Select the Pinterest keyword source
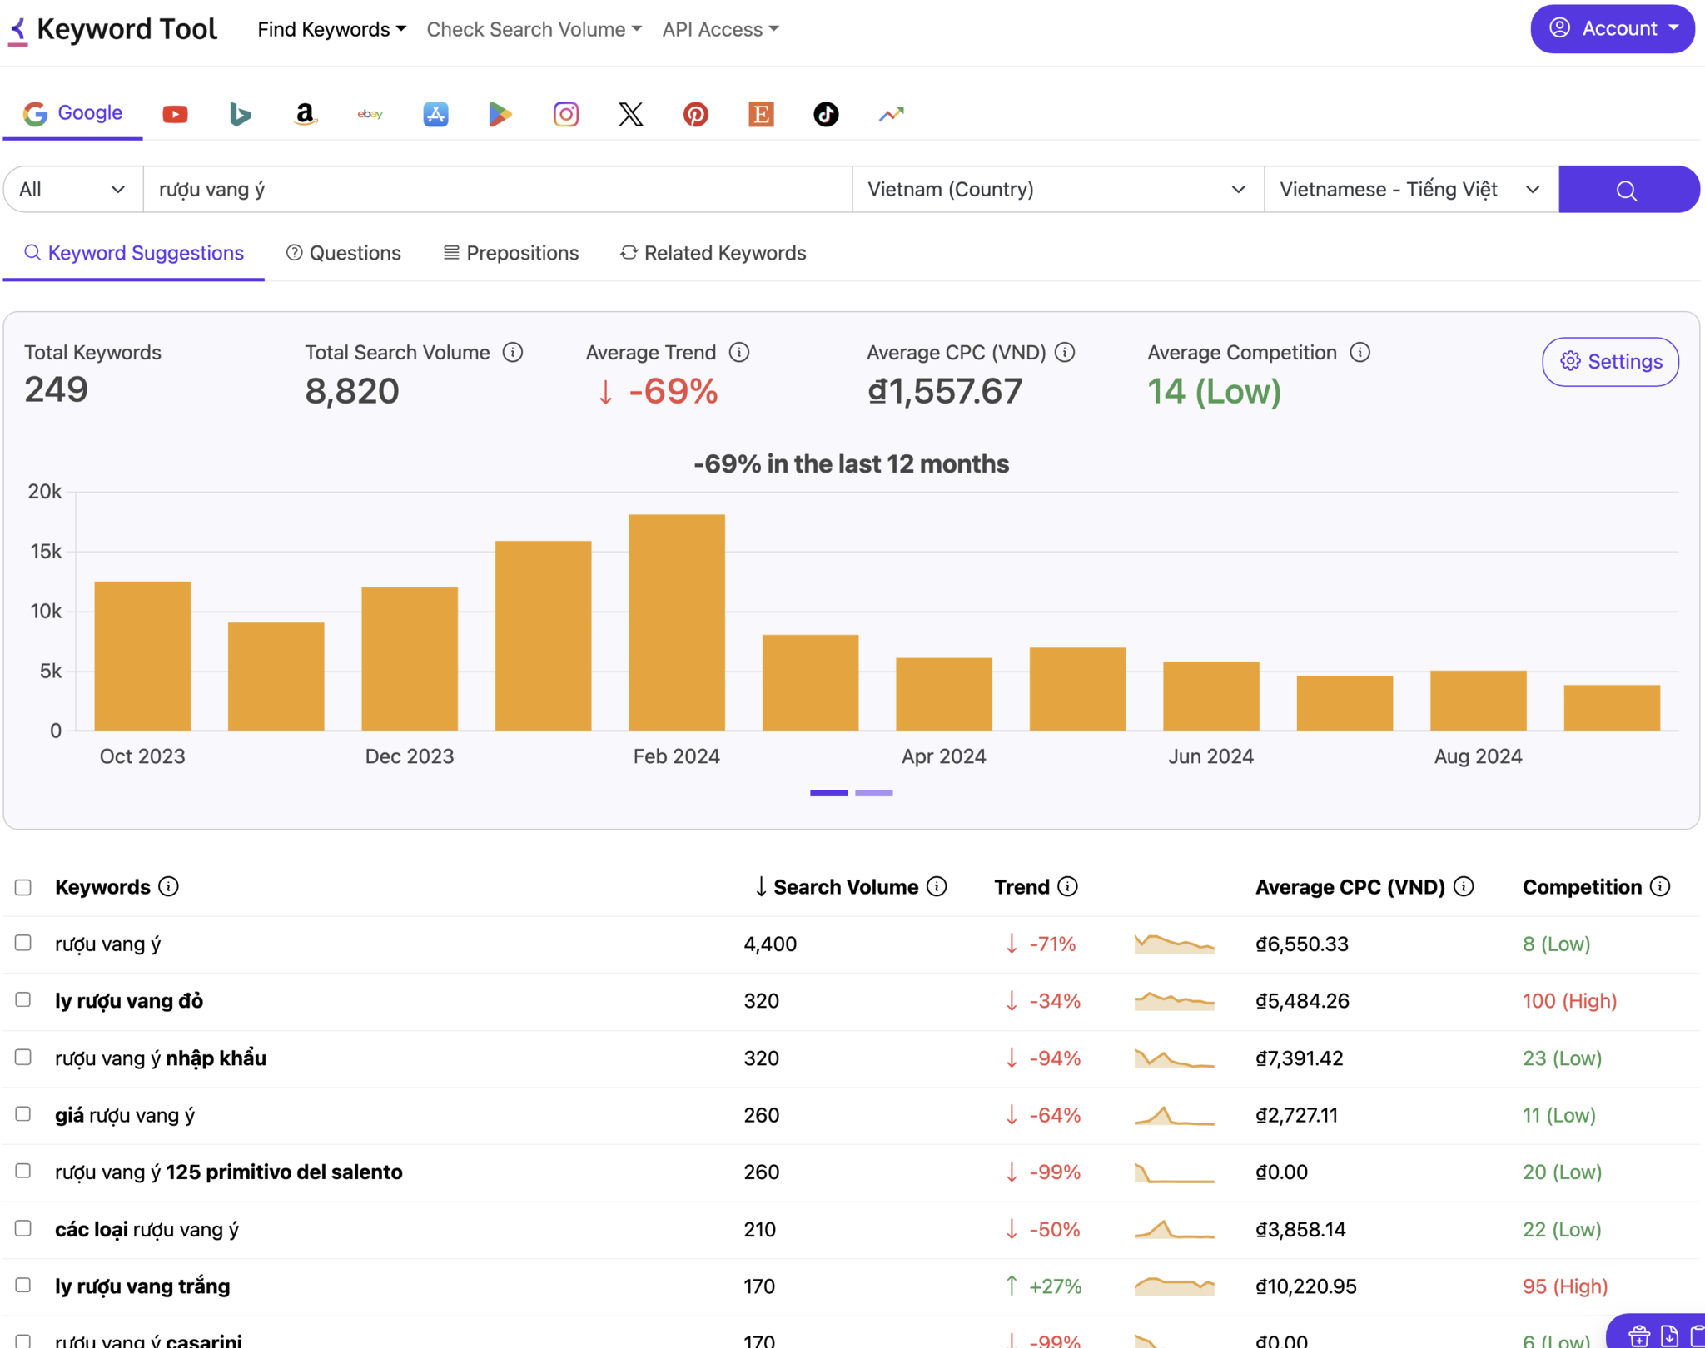The image size is (1705, 1348). click(696, 114)
